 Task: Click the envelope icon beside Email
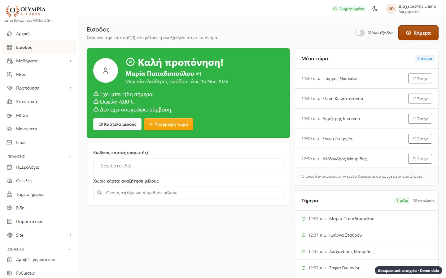pos(10,142)
